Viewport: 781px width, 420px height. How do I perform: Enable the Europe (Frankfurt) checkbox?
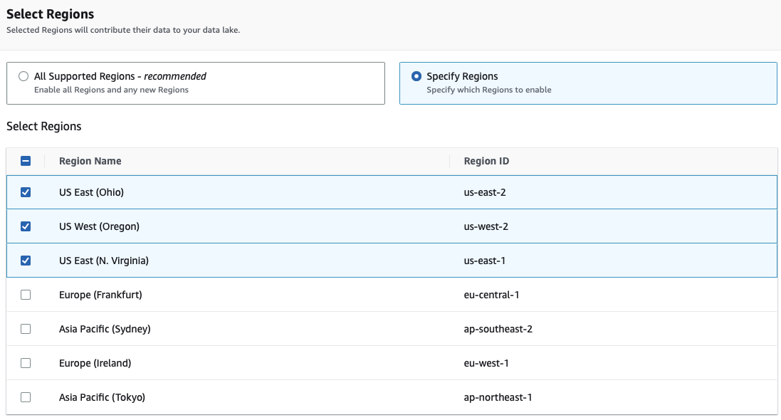click(x=26, y=295)
